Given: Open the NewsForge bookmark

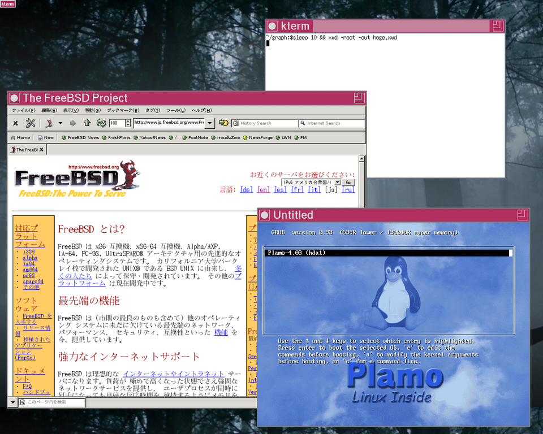Looking at the screenshot, I should pyautogui.click(x=258, y=137).
